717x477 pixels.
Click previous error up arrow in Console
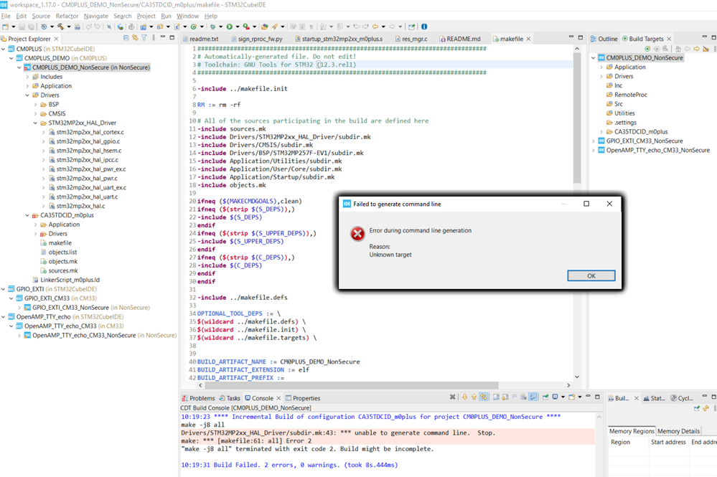coord(474,397)
